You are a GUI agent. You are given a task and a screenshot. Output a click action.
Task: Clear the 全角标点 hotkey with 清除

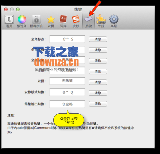[x=98, y=39]
